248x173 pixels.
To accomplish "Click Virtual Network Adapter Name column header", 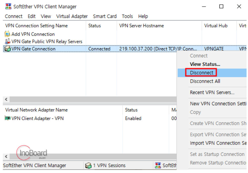I will pyautogui.click(x=63, y=110).
